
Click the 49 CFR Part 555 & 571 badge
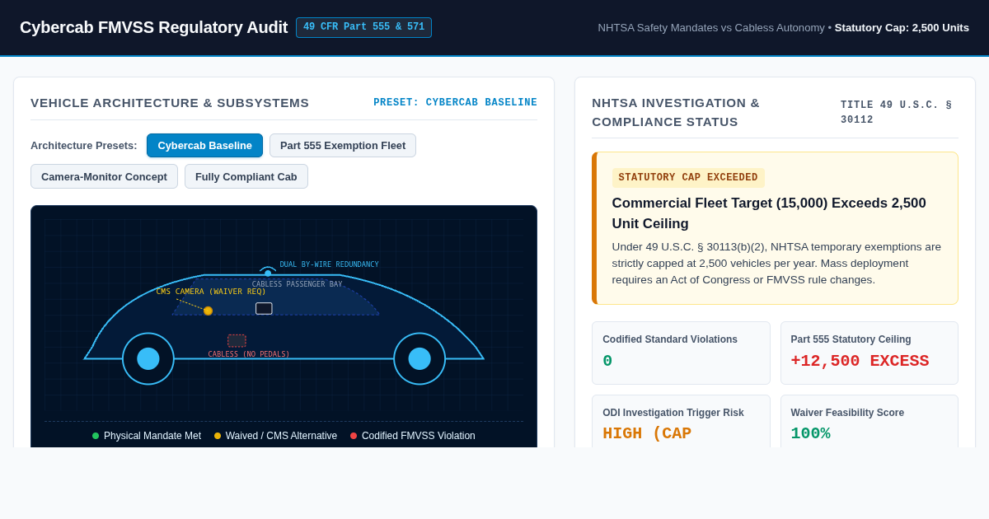click(363, 27)
